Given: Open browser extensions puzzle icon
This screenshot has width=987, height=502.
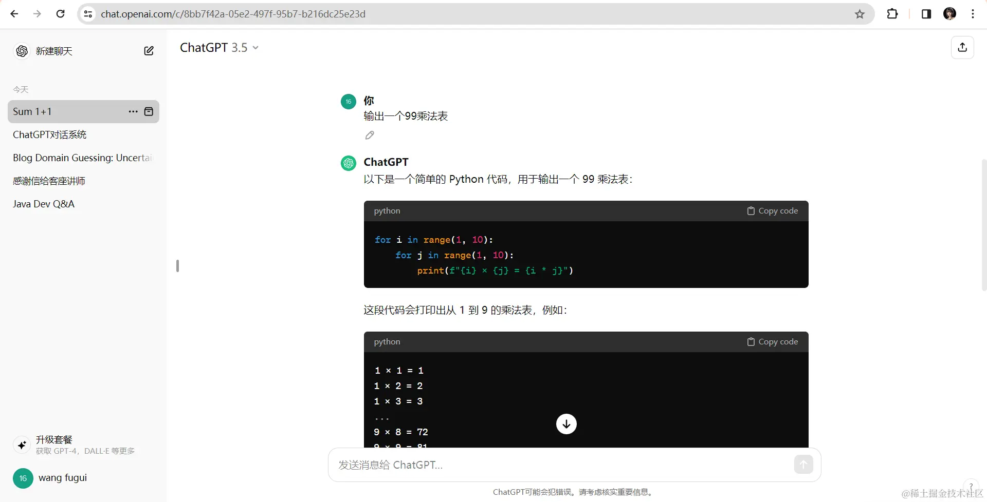Looking at the screenshot, I should [892, 14].
